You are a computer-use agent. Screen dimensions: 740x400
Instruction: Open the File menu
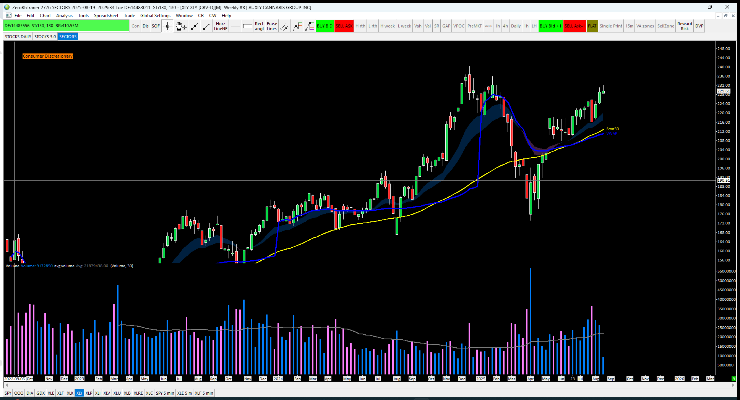[x=18, y=16]
